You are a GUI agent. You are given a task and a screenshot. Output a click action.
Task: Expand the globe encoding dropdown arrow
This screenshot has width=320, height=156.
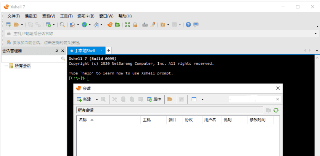tap(90, 25)
